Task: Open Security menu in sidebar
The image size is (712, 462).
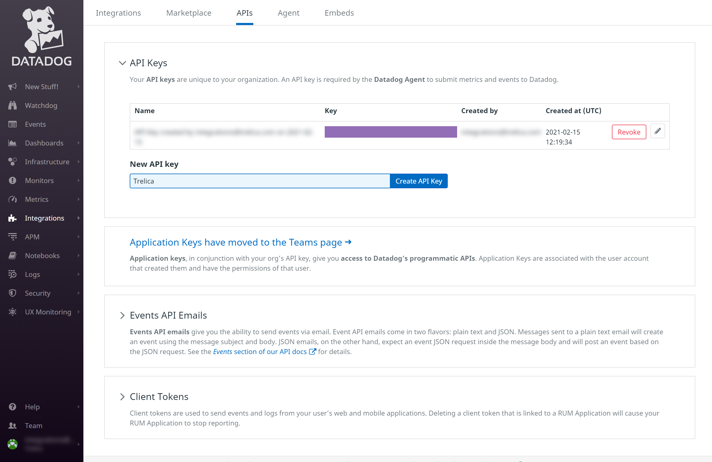Action: pyautogui.click(x=38, y=293)
